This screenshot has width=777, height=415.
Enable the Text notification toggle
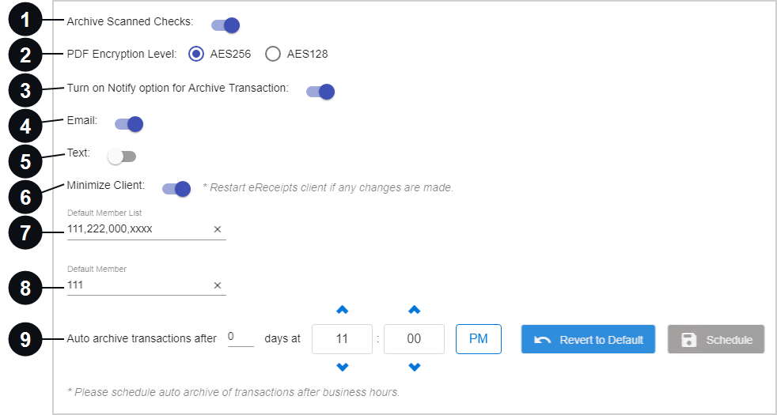[x=122, y=157]
